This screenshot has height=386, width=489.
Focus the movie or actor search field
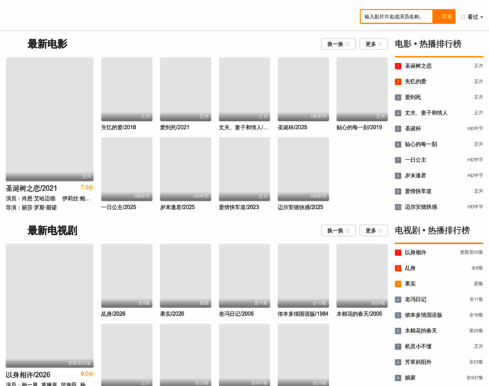tap(396, 17)
